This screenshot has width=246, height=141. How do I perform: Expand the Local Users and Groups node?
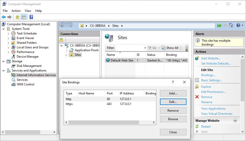click(9, 47)
